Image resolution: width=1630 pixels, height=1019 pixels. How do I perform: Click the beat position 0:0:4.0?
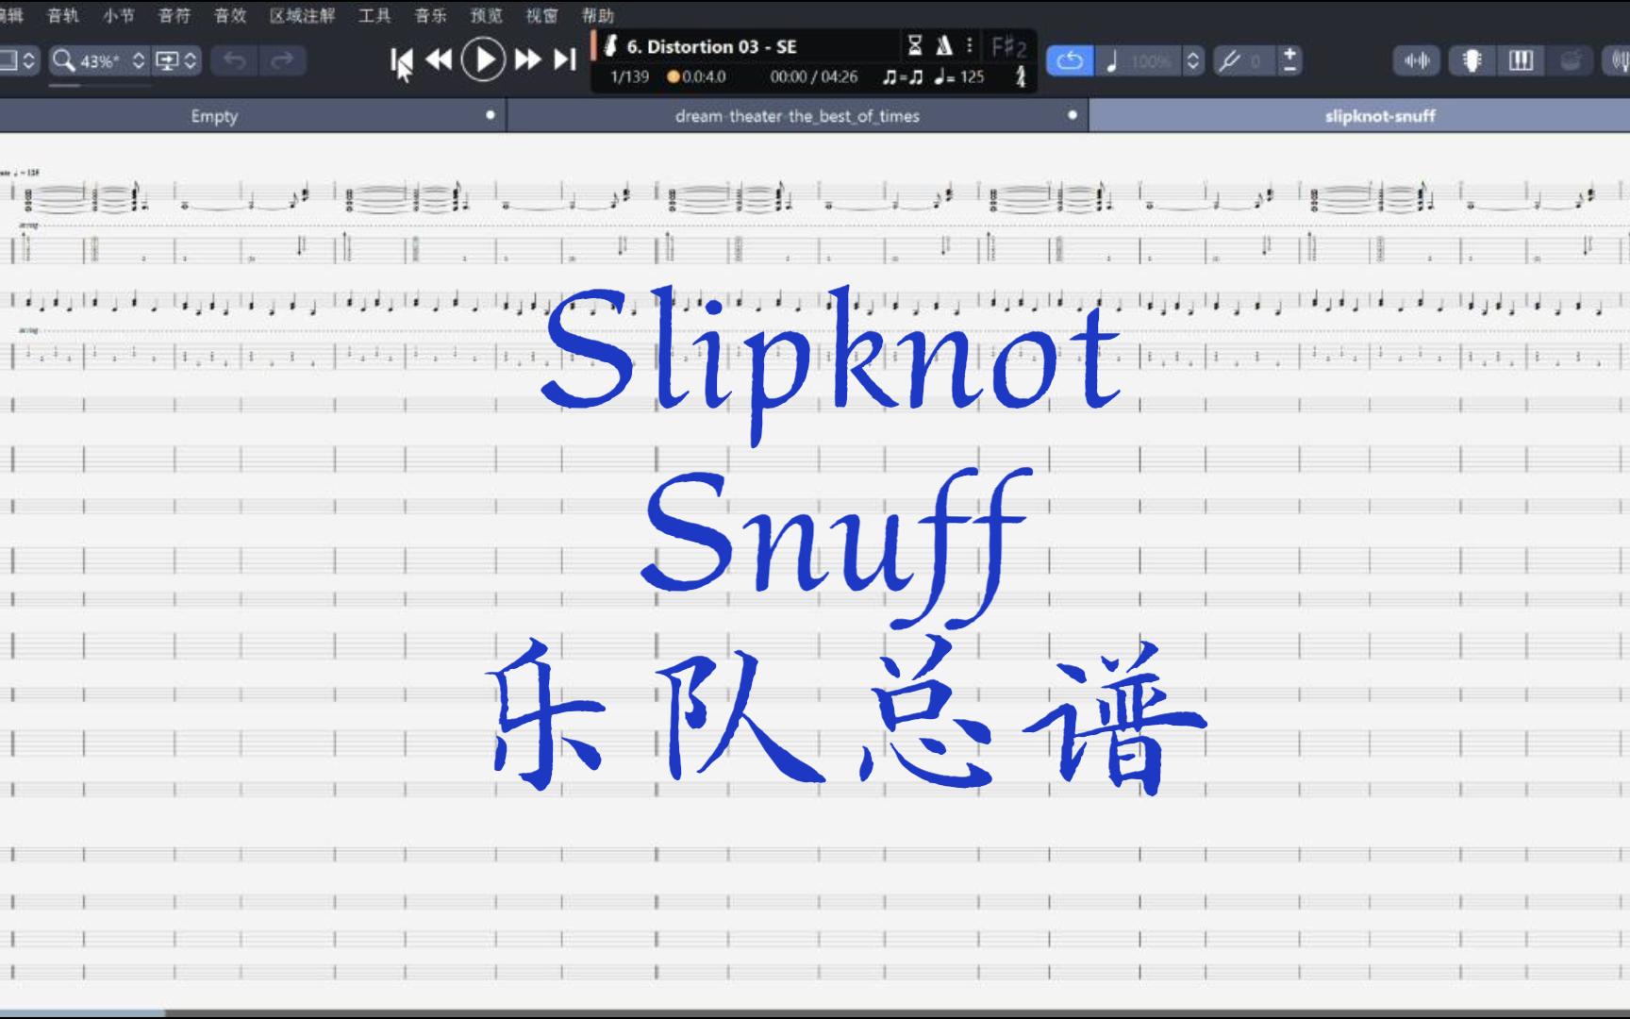(x=697, y=77)
